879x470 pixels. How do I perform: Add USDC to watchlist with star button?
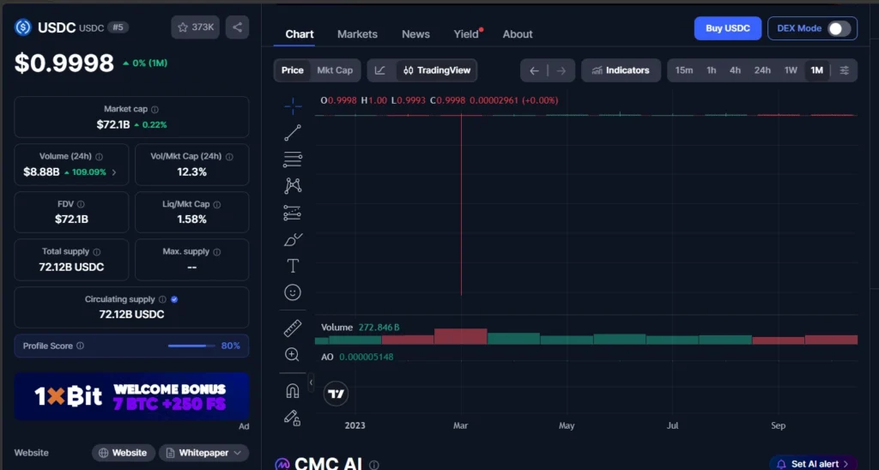pos(195,27)
